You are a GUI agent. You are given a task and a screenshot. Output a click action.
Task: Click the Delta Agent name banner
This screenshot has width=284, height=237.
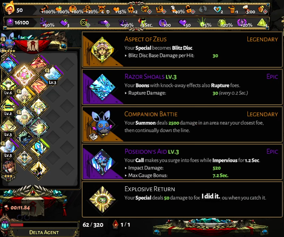pyautogui.click(x=44, y=232)
